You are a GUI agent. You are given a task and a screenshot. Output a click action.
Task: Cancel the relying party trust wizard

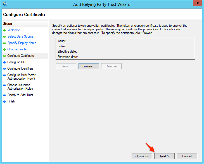coord(187,156)
